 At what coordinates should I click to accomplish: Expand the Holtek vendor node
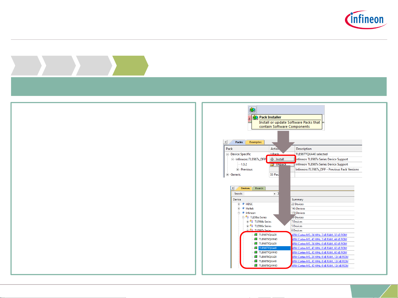(x=239, y=209)
